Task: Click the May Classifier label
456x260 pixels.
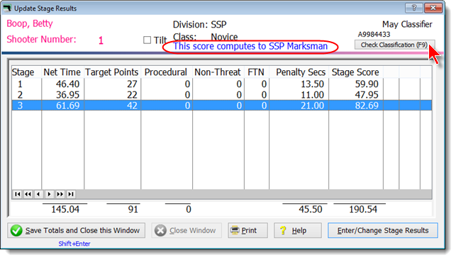Action: (x=407, y=24)
